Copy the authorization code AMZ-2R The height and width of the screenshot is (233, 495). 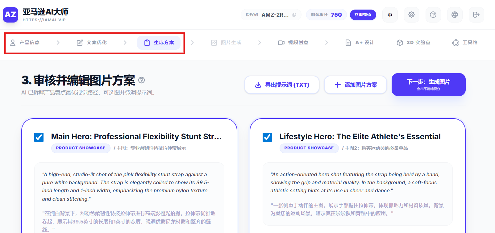coord(294,15)
